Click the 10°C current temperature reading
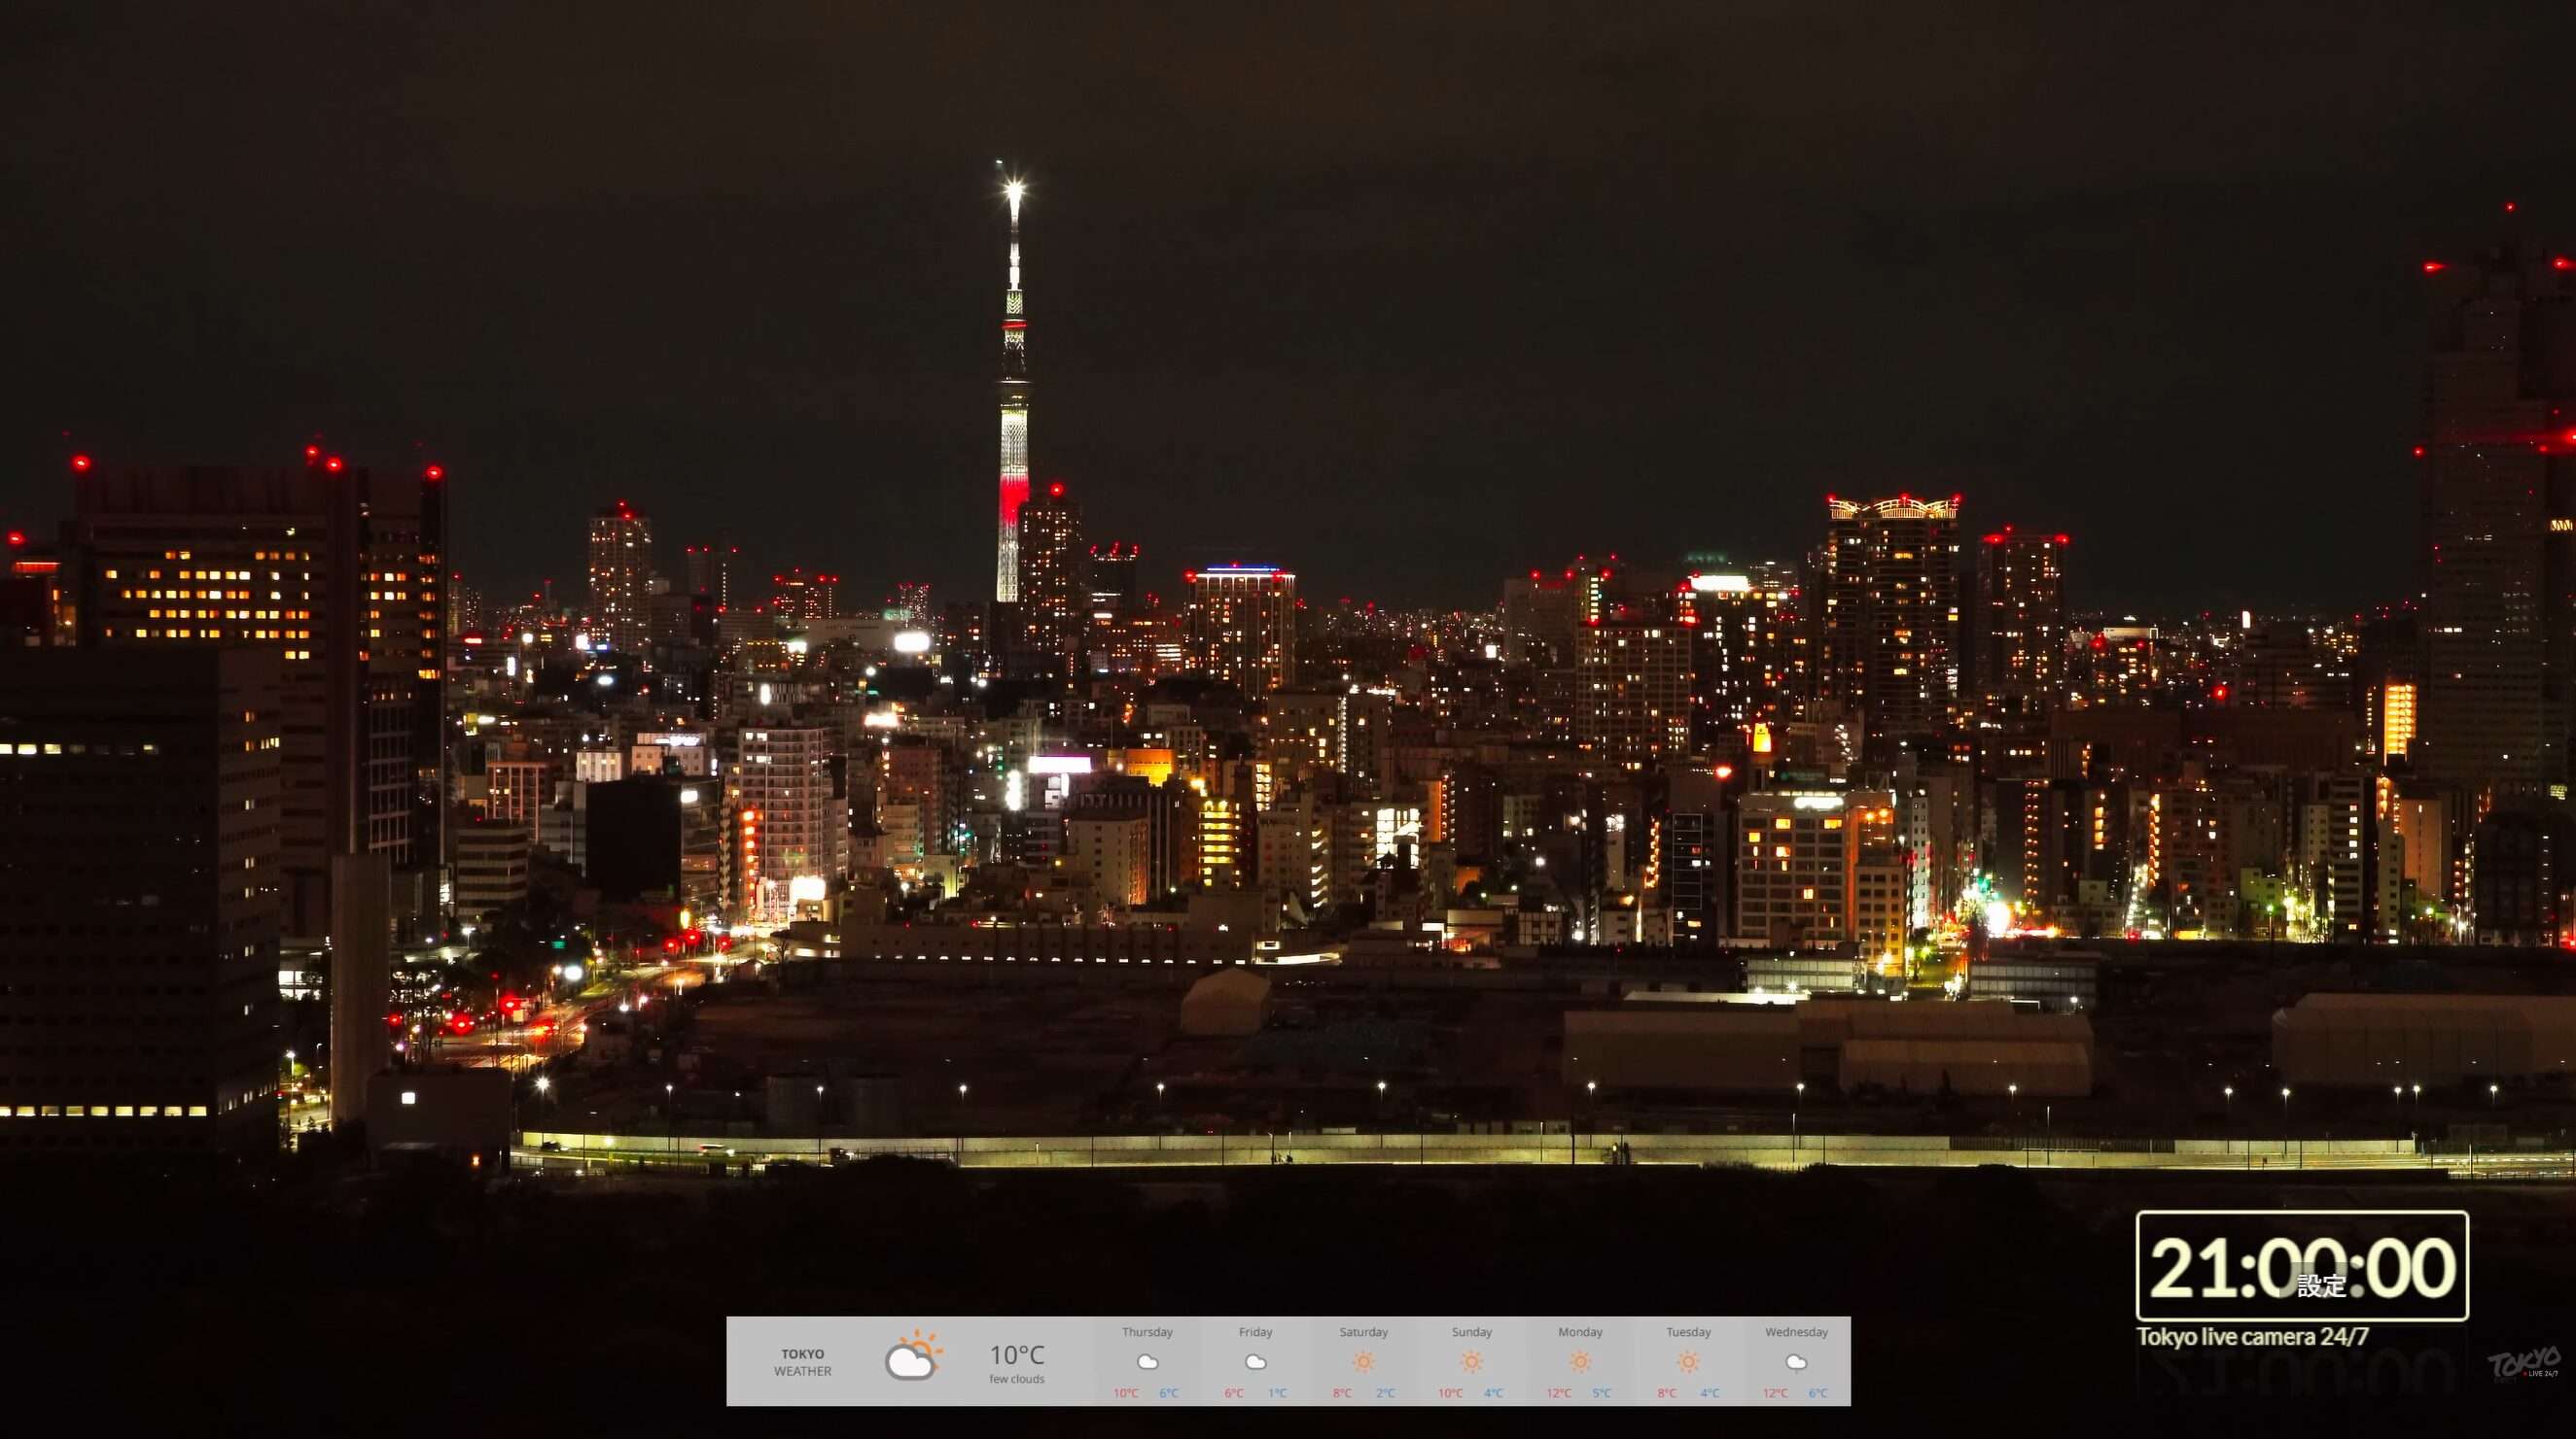This screenshot has width=2576, height=1439. point(1016,1355)
